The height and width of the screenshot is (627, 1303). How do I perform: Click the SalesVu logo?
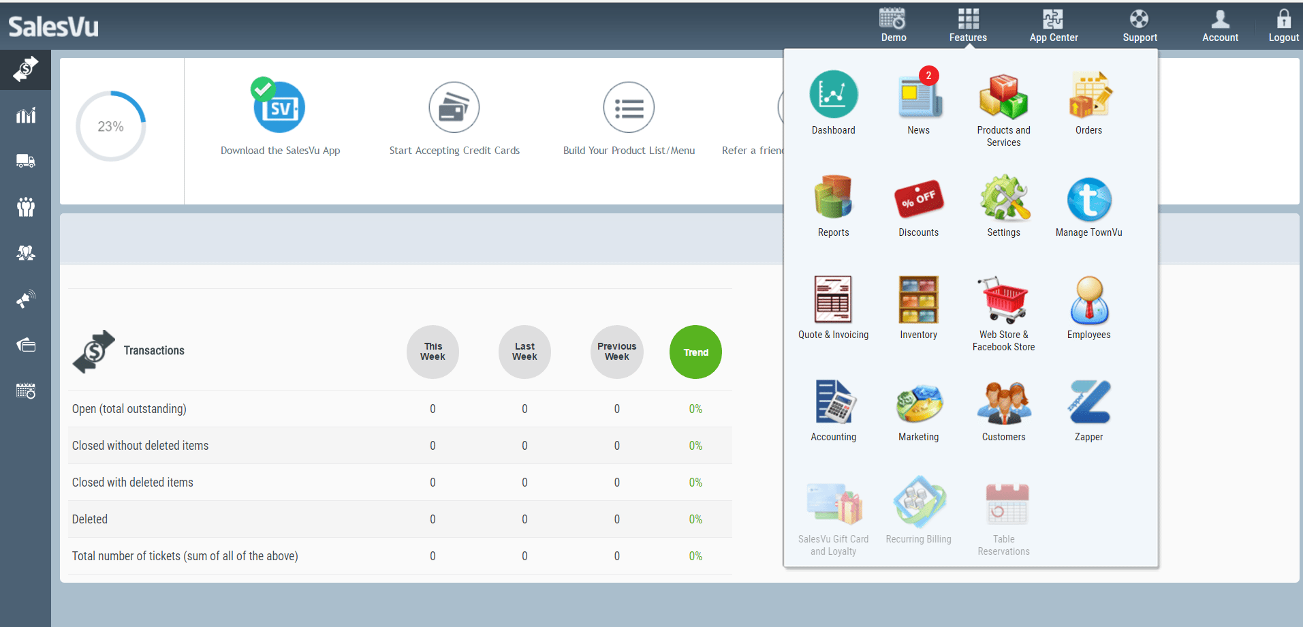(53, 27)
